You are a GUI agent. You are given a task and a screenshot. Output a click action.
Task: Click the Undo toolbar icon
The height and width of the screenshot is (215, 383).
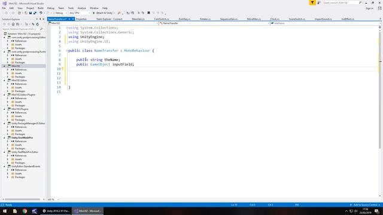point(41,13)
